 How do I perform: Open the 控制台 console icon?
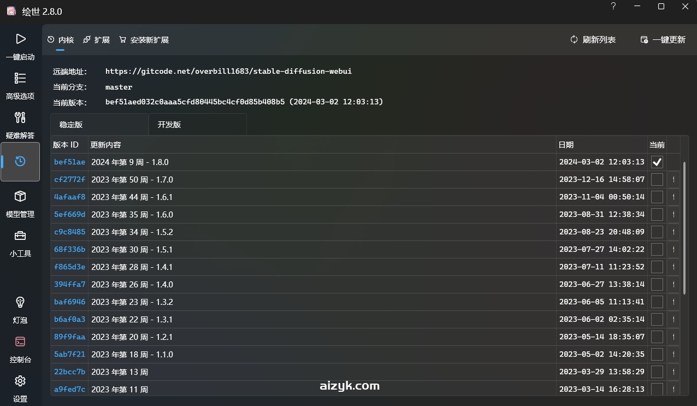pyautogui.click(x=20, y=342)
